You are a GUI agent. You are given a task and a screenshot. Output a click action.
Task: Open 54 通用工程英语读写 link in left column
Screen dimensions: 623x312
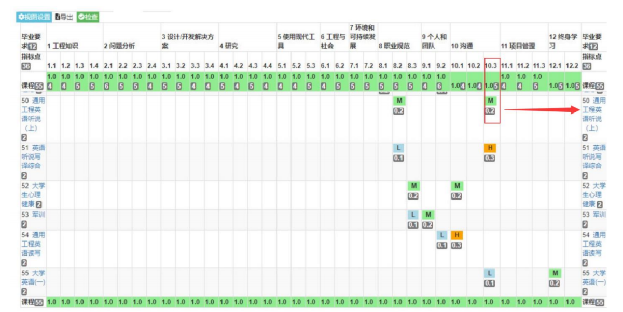click(x=34, y=244)
